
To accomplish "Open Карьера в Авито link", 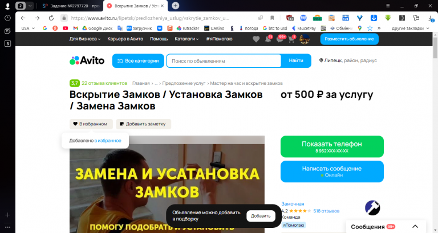I will pyautogui.click(x=125, y=39).
